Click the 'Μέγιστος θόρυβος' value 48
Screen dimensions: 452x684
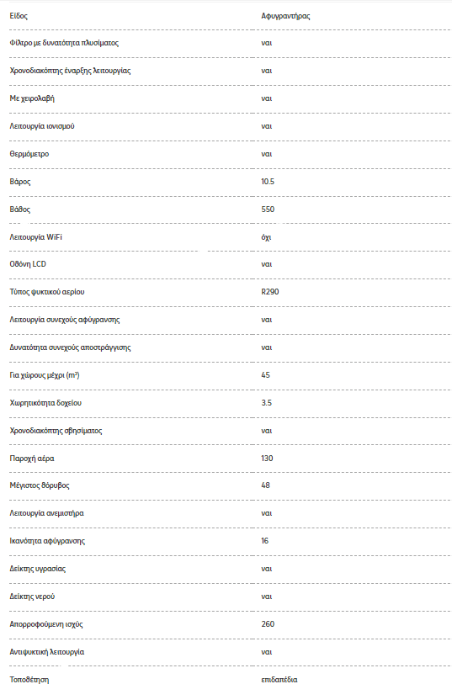[x=265, y=485]
